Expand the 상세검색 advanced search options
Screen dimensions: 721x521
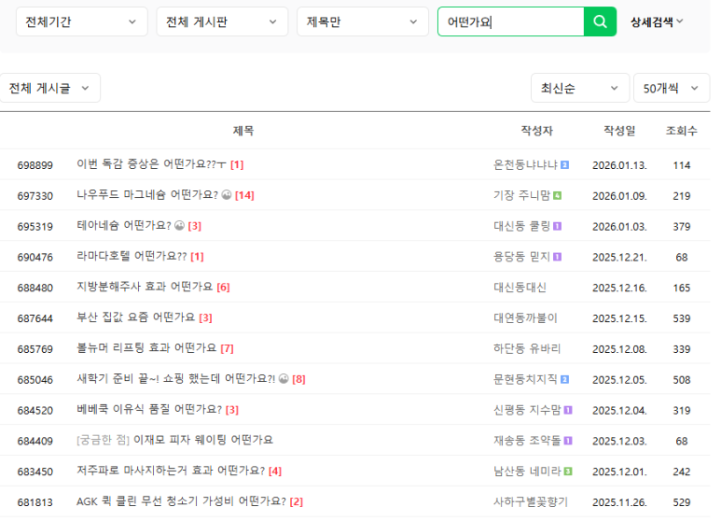[657, 21]
